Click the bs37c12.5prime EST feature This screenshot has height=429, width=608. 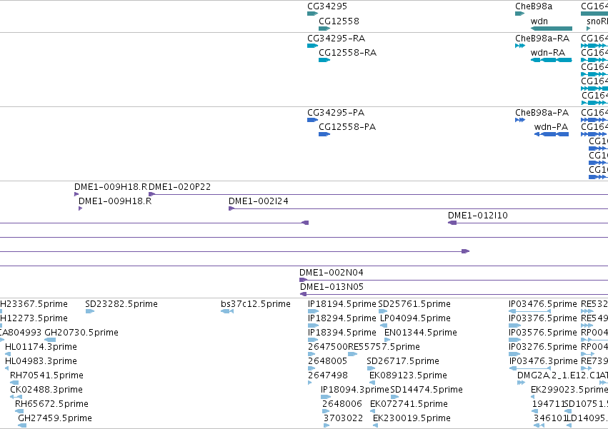click(227, 311)
